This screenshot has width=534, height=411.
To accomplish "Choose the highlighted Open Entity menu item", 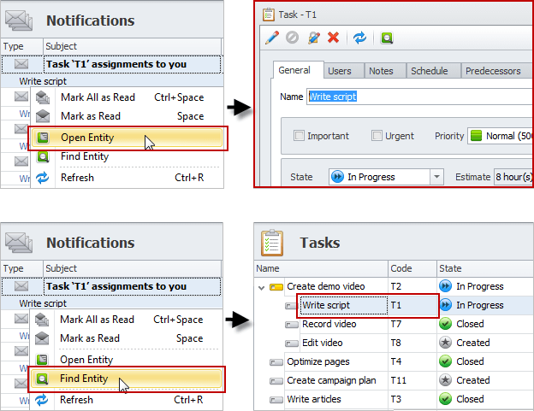I will [x=86, y=138].
